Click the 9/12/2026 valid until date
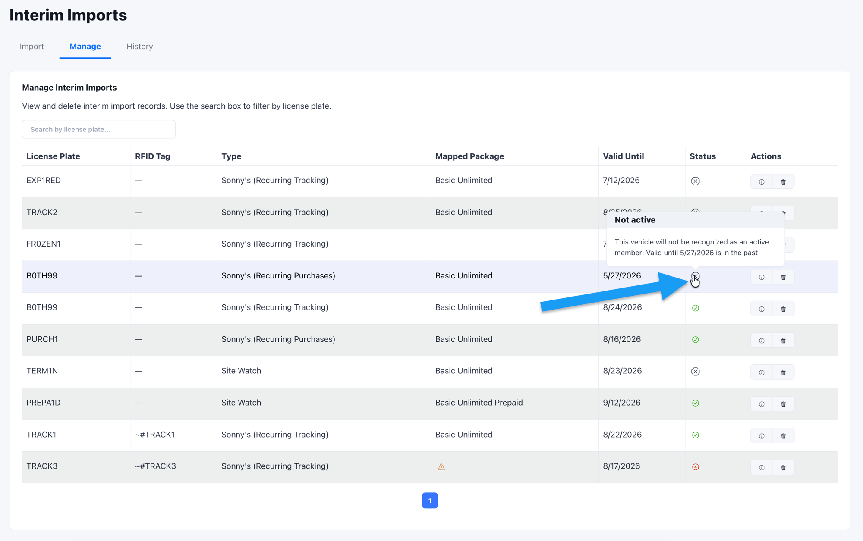 tap(622, 403)
